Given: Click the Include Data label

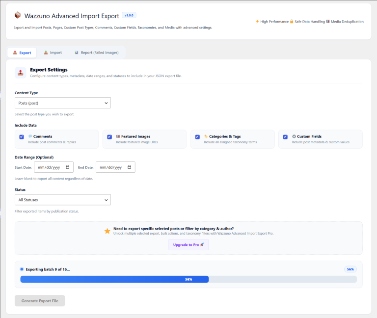Looking at the screenshot, I should pos(26,125).
